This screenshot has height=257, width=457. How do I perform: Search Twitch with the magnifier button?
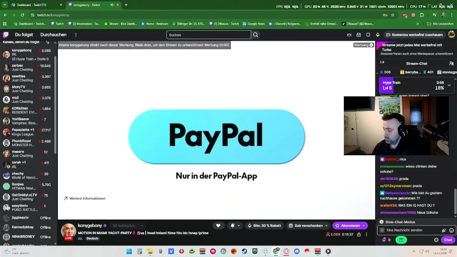click(x=256, y=35)
